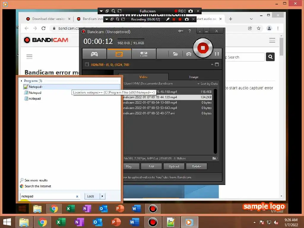
Task: Open Chrome tab search chevron
Action: (x=251, y=19)
